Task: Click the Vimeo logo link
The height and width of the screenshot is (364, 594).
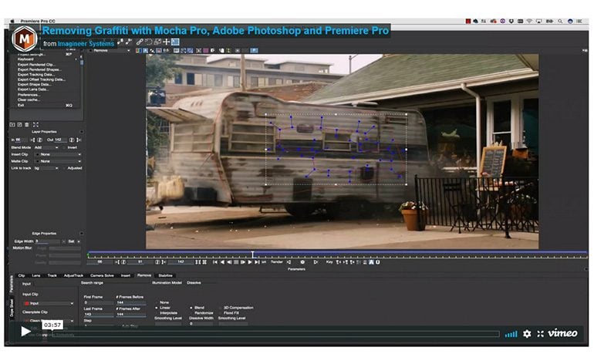Action: coord(562,333)
